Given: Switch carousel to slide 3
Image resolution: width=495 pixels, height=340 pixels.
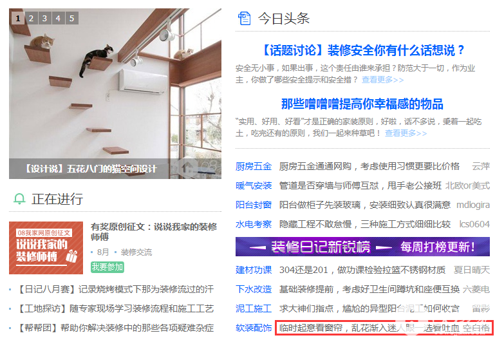Looking at the screenshot, I should (x=45, y=18).
